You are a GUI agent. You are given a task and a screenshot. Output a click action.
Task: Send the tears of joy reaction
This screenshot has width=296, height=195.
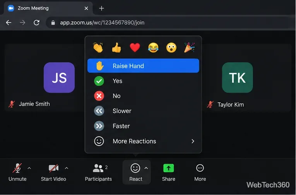153,47
